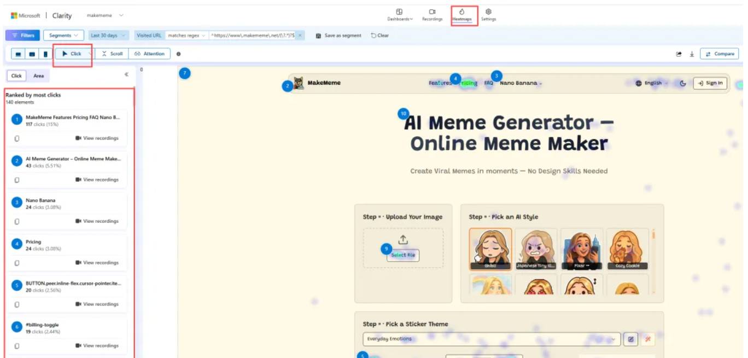Screen dimensions: 748x358
Task: Click Pricing link in heatmap page
Action: (469, 83)
